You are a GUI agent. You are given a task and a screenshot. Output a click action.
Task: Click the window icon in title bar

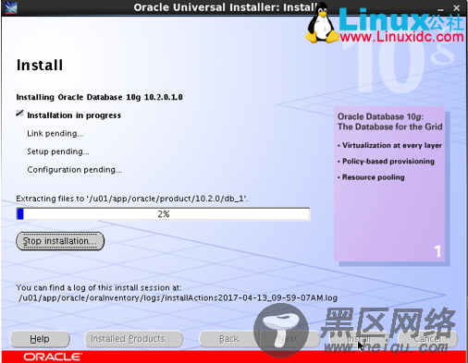point(11,7)
